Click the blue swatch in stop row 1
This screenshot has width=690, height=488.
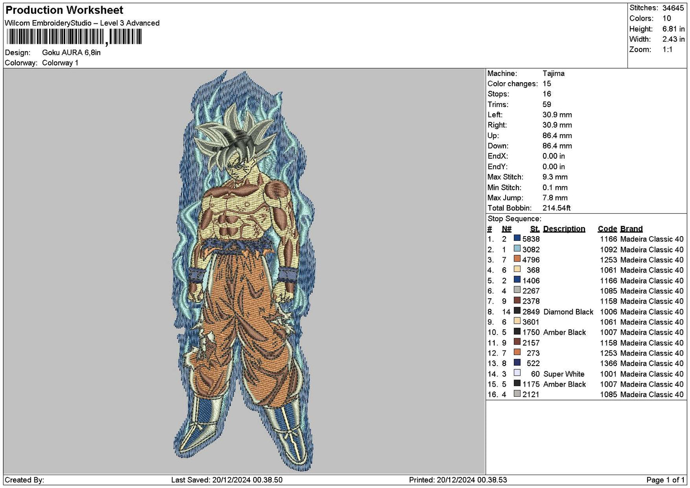[517, 238]
